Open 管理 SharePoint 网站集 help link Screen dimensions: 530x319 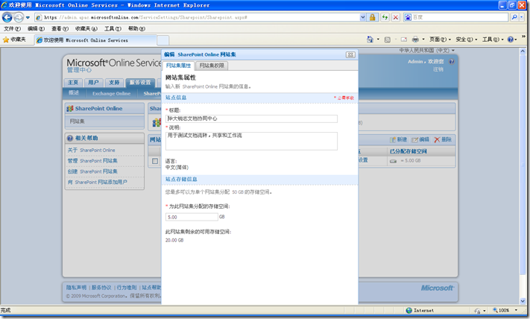pos(92,161)
